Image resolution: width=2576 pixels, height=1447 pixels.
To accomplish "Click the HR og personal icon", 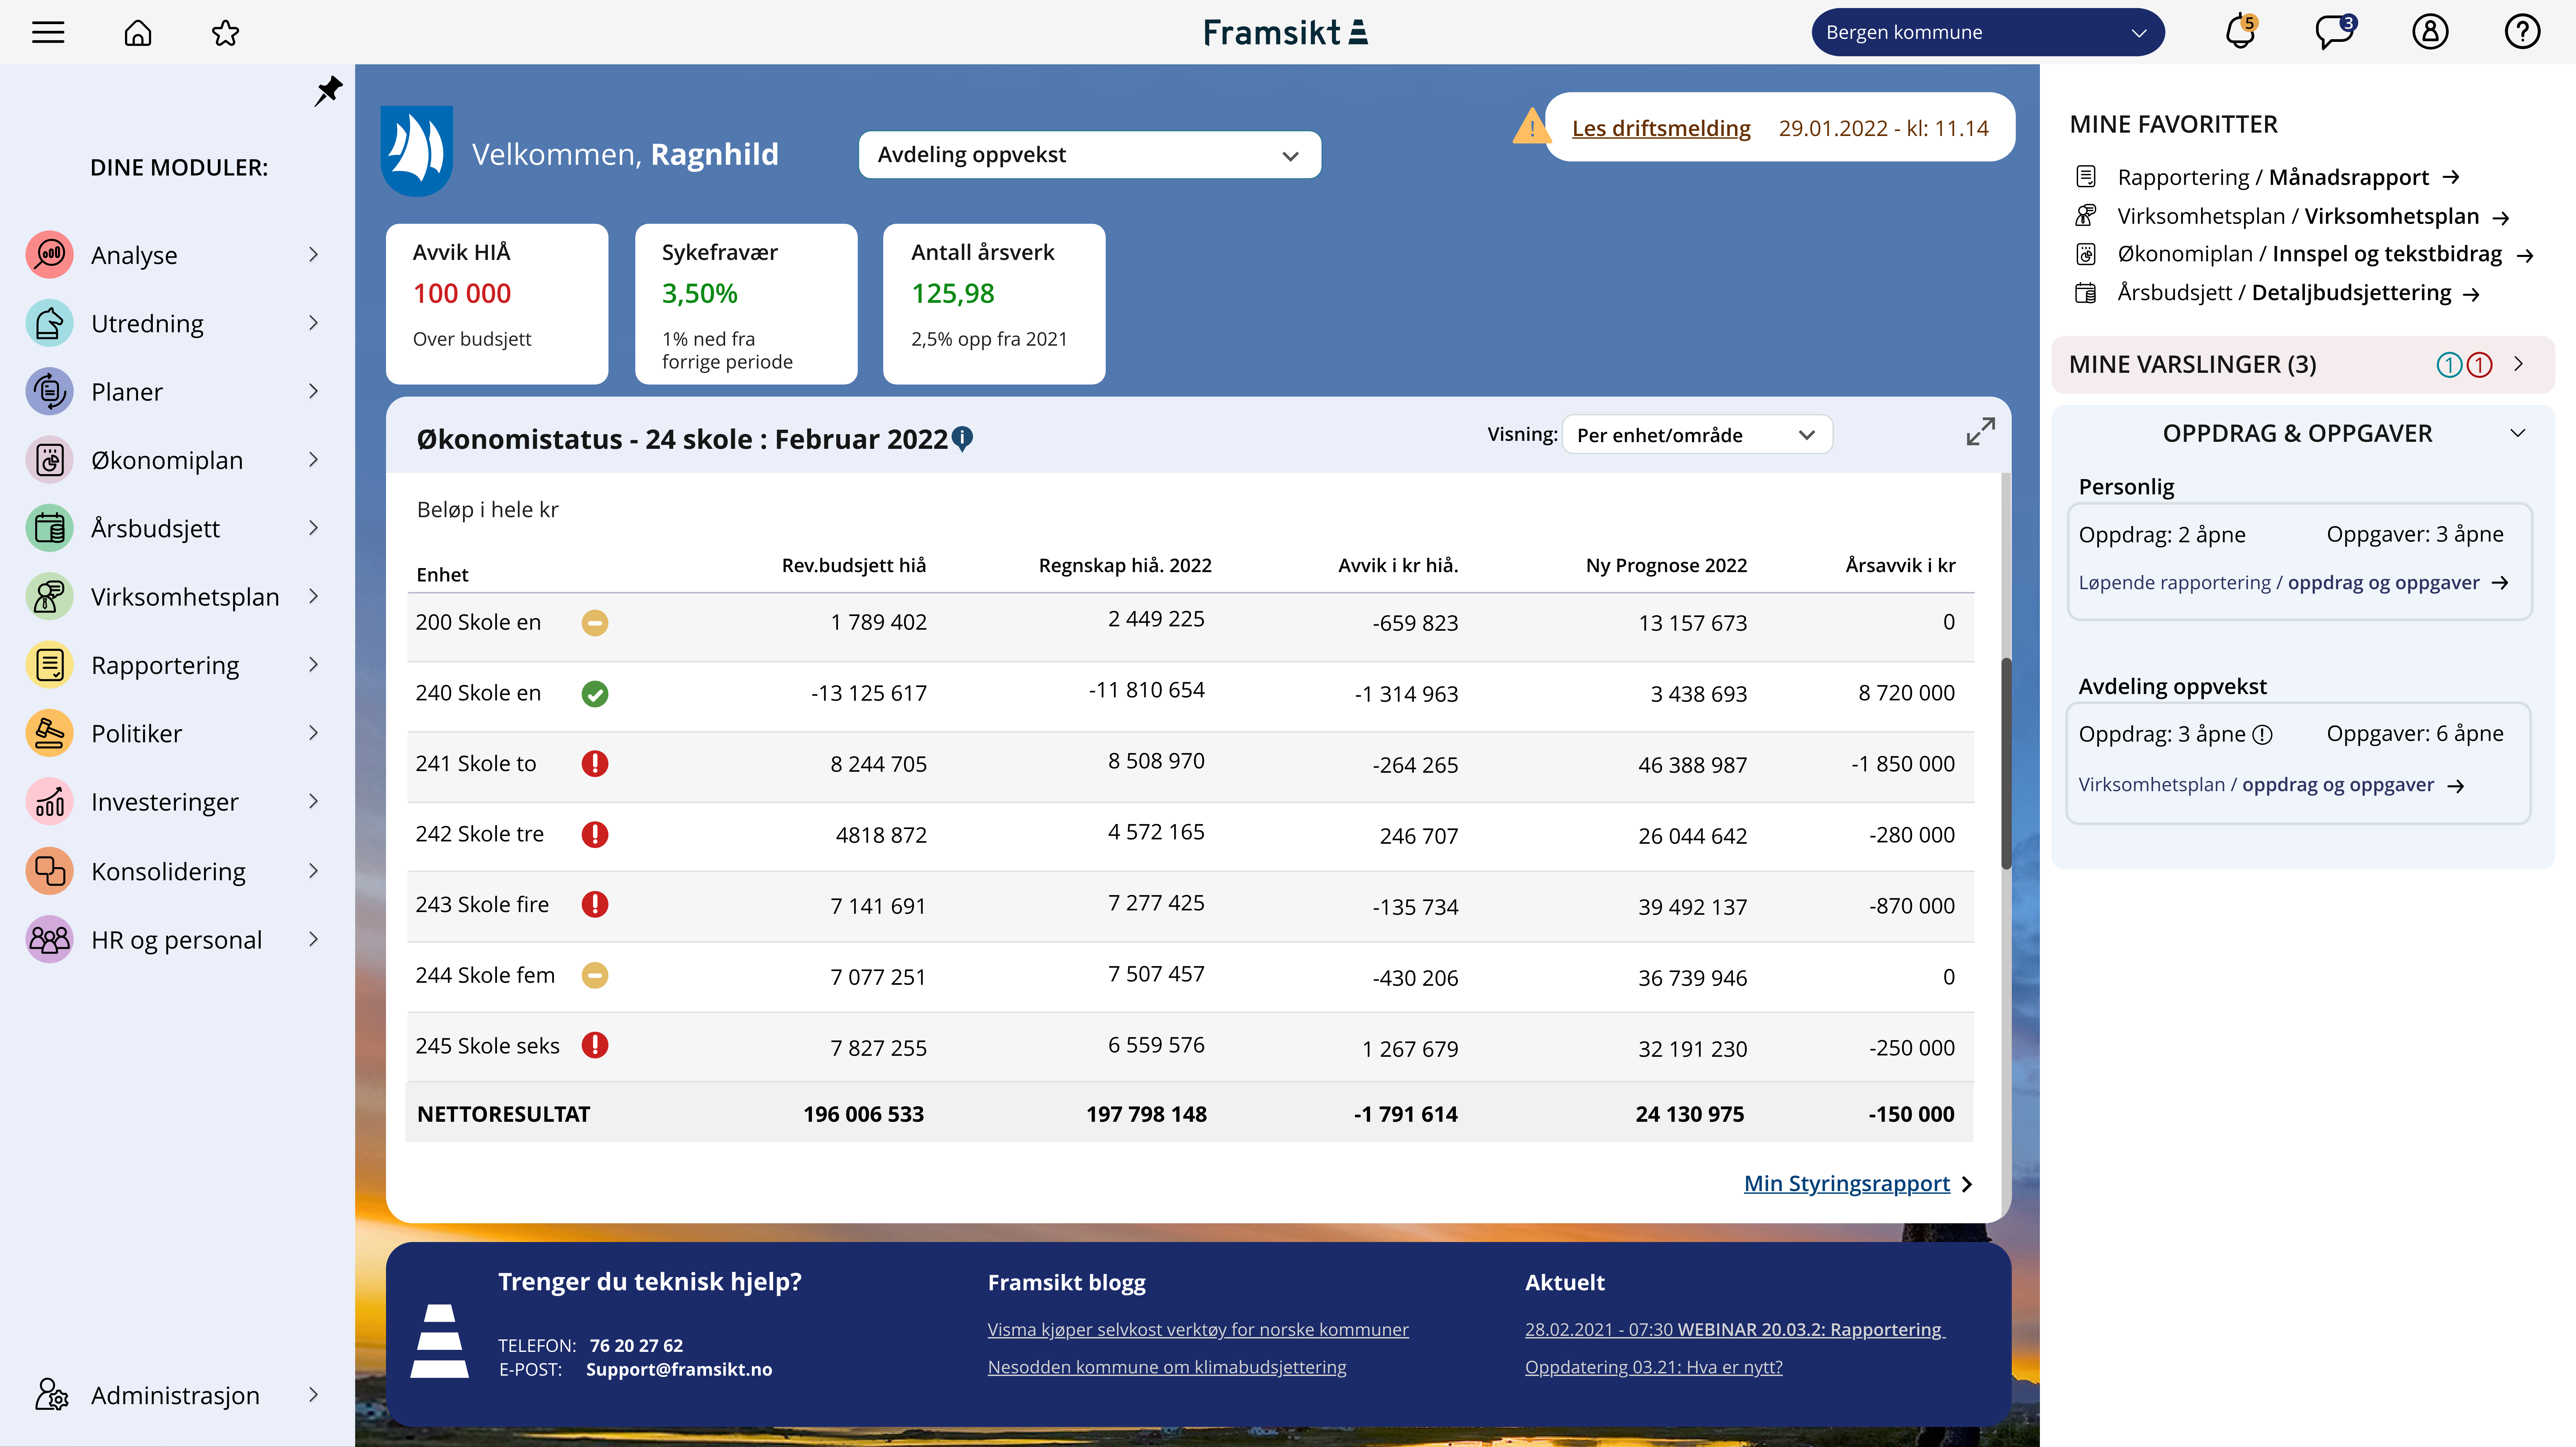I will 49,939.
